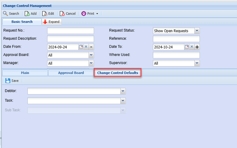
Task: Click the Expand button label
Action: (54, 22)
